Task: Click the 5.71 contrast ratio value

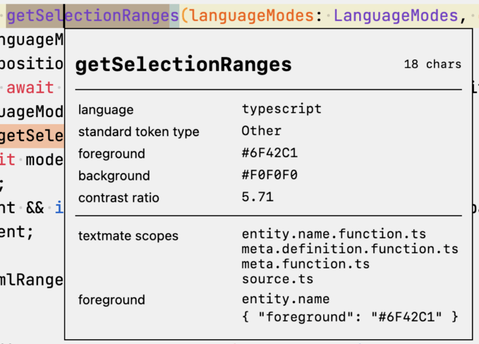Action: (257, 197)
